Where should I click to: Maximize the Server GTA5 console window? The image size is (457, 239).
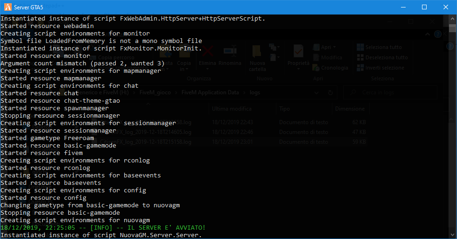click(424, 7)
